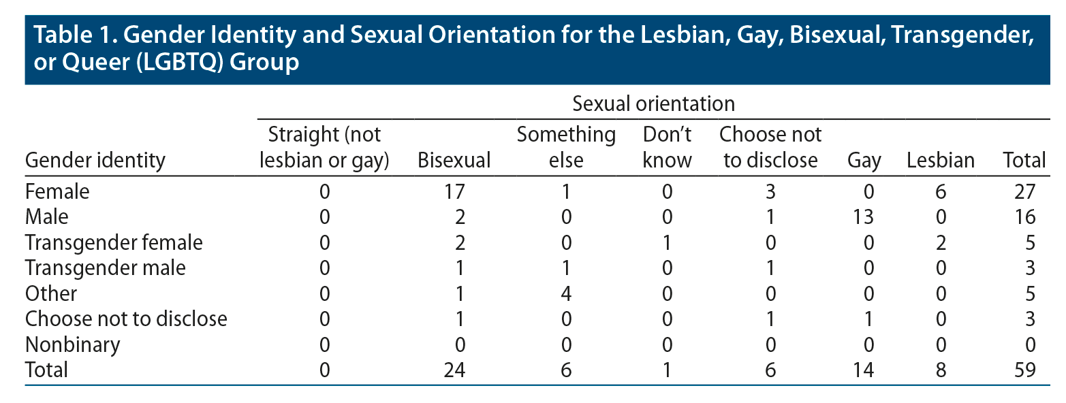Screen dimensions: 1066x403
Task: Select the Bisexual column header
Action: (x=454, y=160)
